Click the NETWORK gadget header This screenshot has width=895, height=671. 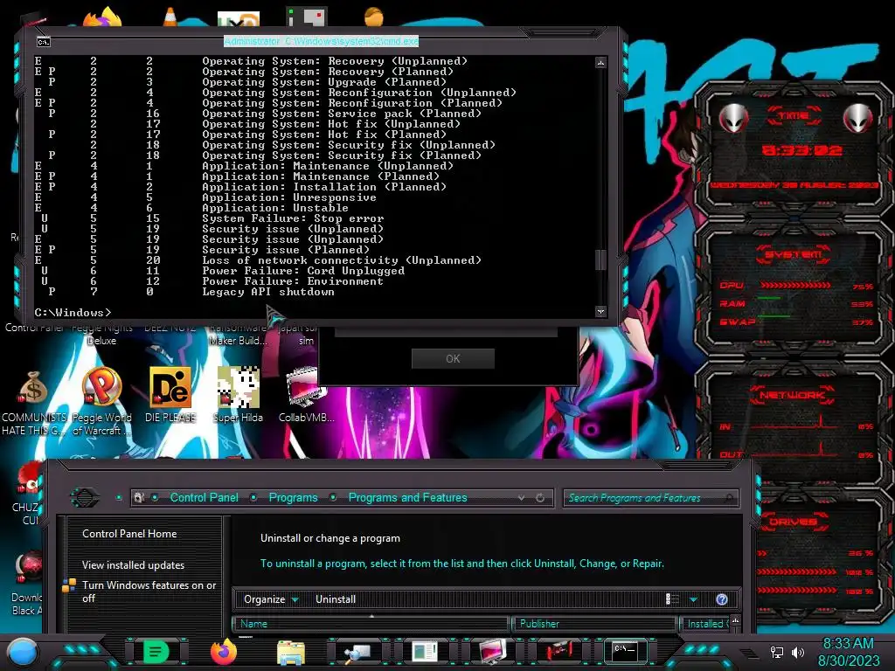click(792, 395)
